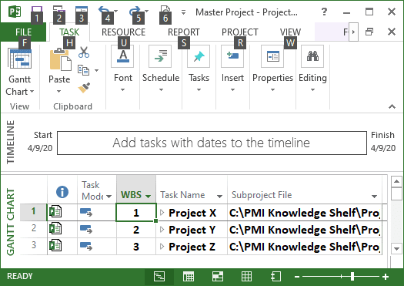Image resolution: width=404 pixels, height=286 pixels.
Task: Select WBS cell 2 for Project Y
Action: coord(136,230)
